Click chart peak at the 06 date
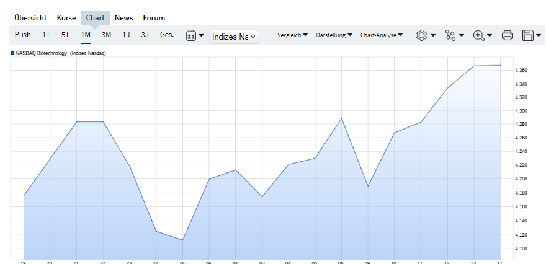Image resolution: width=546 pixels, height=264 pixels. point(342,118)
